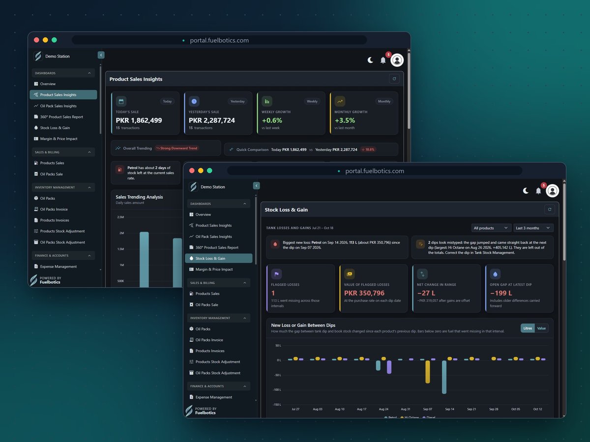Click address bar of back window
Image resolution: width=590 pixels, height=442 pixels.
[219, 40]
